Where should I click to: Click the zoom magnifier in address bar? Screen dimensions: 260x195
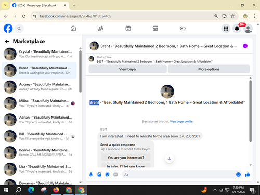(x=216, y=16)
